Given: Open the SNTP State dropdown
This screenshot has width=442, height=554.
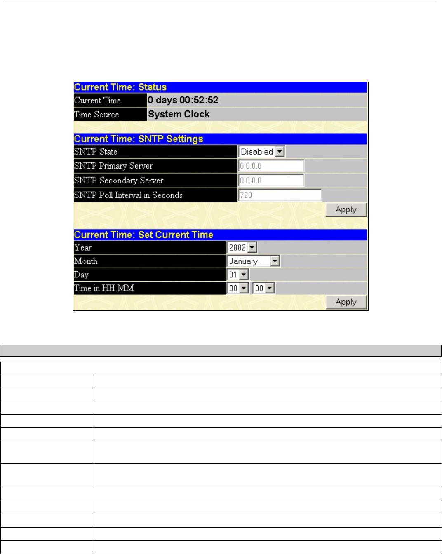Looking at the screenshot, I should [x=261, y=152].
